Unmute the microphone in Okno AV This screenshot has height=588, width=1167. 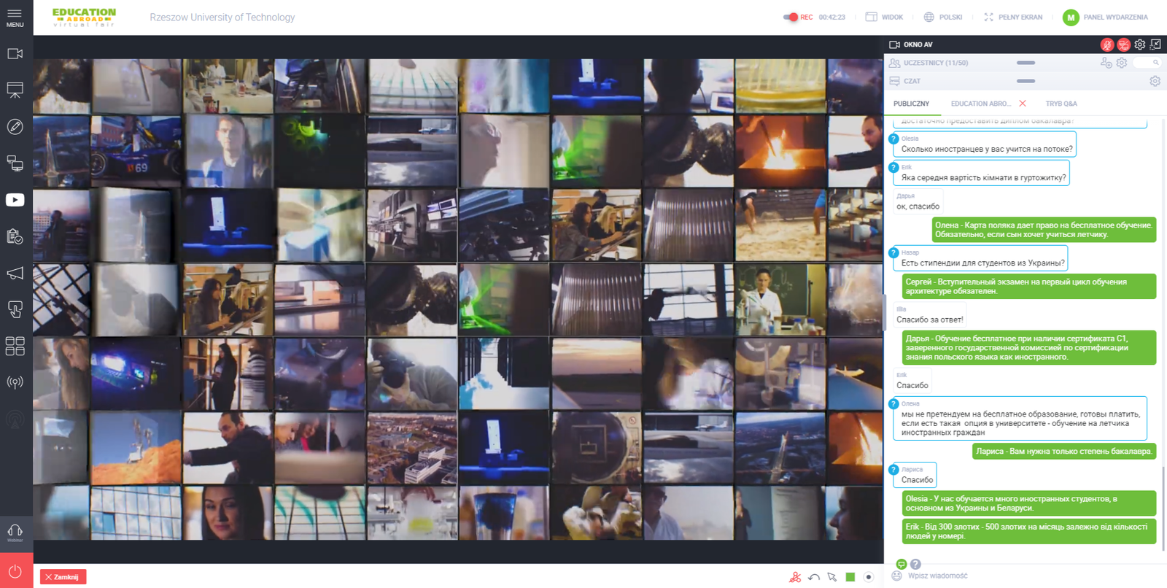[1106, 45]
